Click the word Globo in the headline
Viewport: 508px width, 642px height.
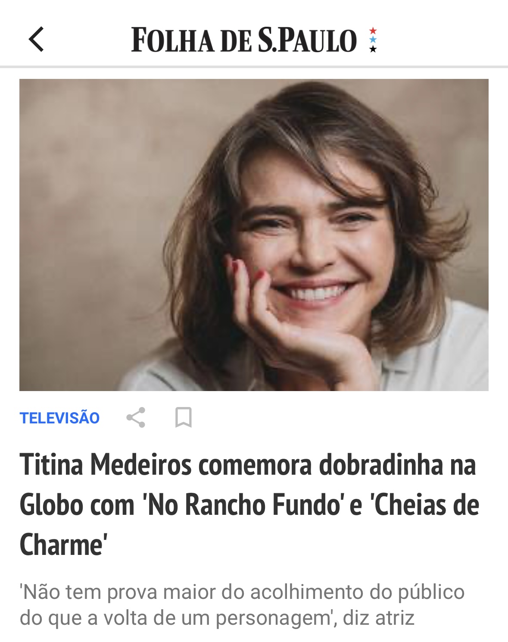[x=51, y=505]
